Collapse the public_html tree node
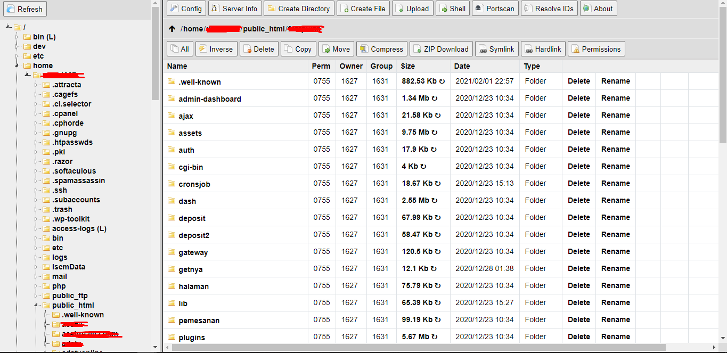Screen dimensions: 727x353 tap(36, 305)
